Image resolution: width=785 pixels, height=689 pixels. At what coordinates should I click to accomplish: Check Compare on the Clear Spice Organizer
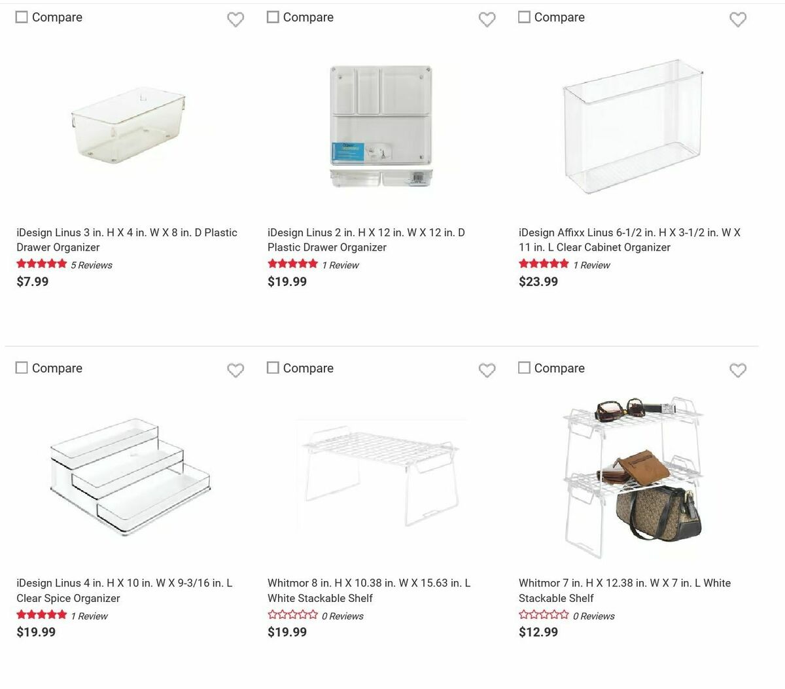click(x=22, y=368)
